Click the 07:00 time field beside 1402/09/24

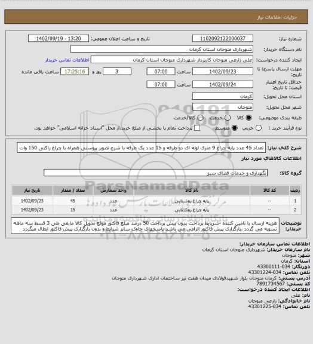(x=161, y=84)
